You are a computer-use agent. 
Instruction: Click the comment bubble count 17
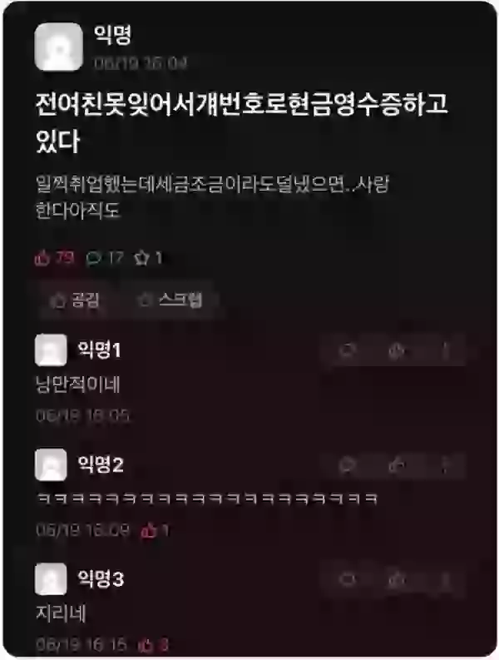click(105, 258)
